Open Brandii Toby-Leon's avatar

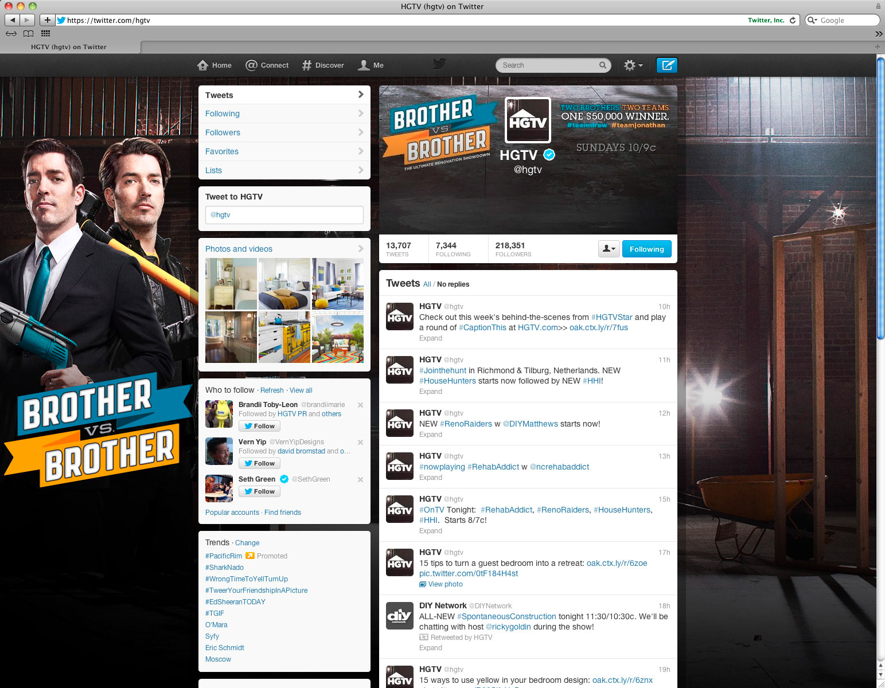click(x=219, y=414)
